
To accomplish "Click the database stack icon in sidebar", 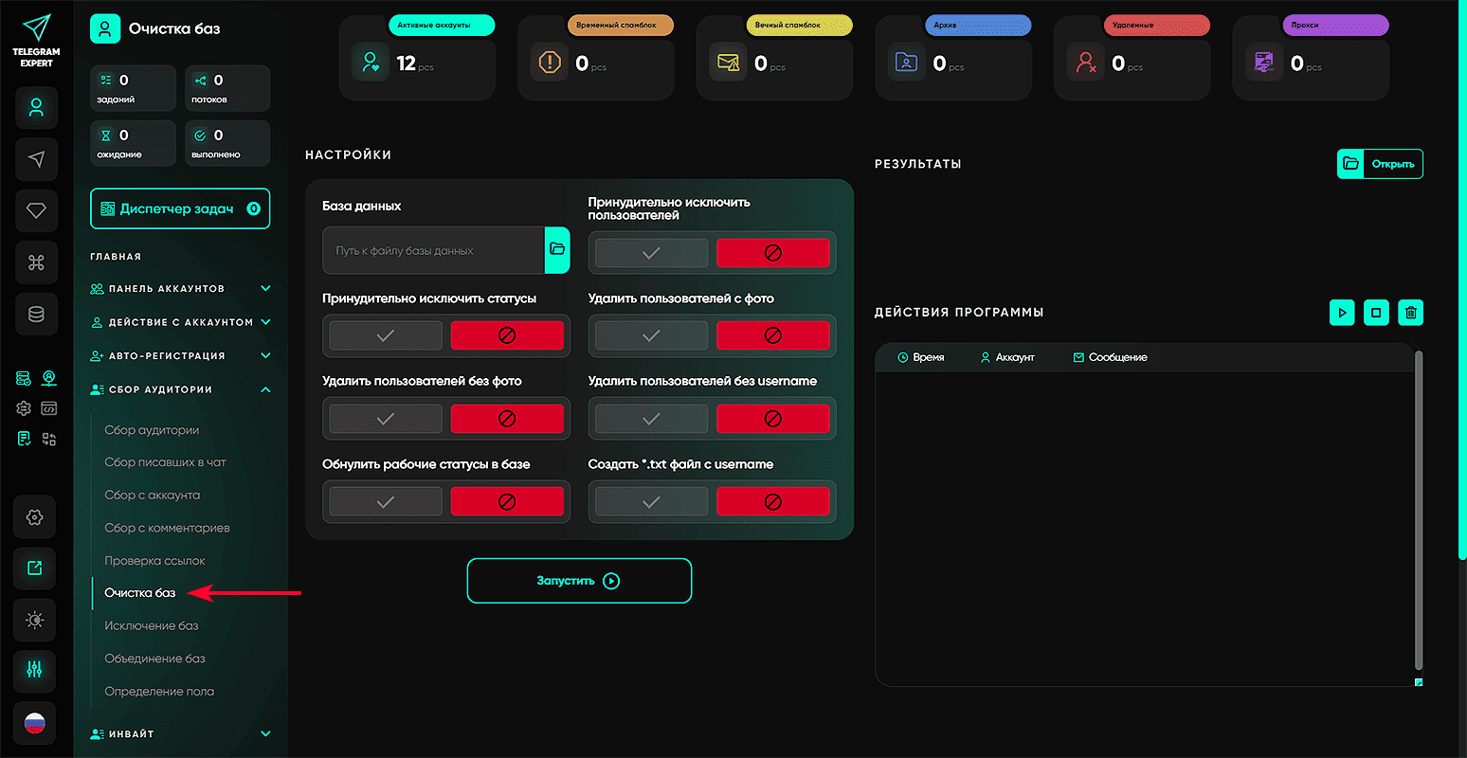I will 36,314.
